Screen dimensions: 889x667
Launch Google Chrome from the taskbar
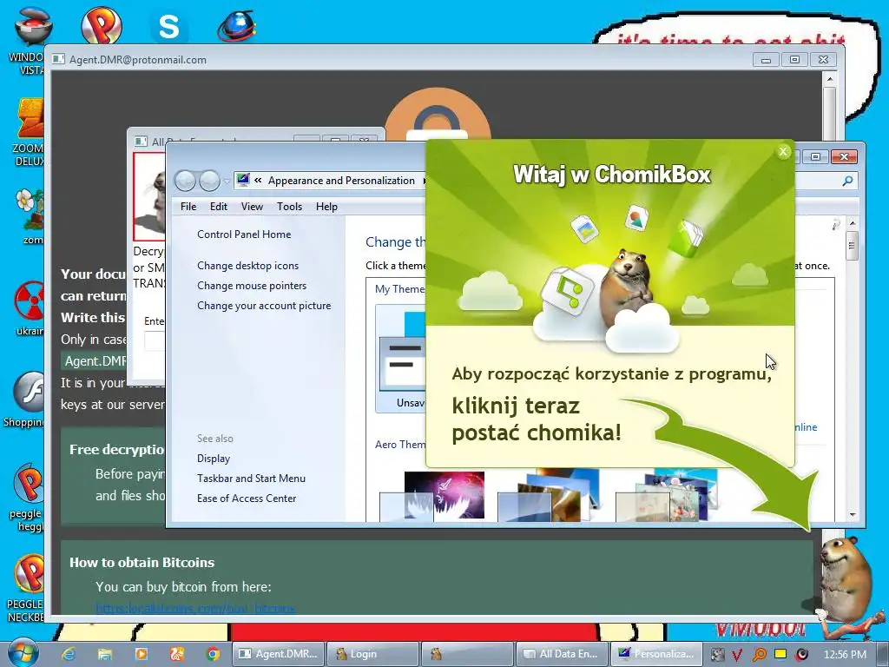[214, 654]
